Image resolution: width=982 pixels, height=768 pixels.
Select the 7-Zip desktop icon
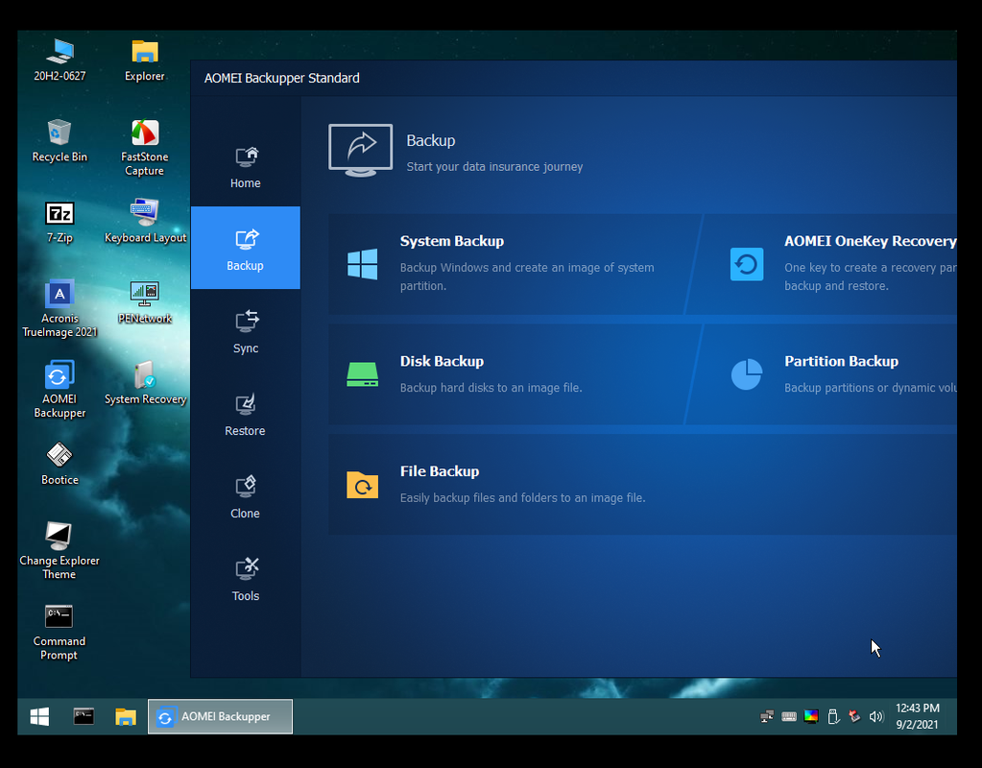[x=60, y=221]
